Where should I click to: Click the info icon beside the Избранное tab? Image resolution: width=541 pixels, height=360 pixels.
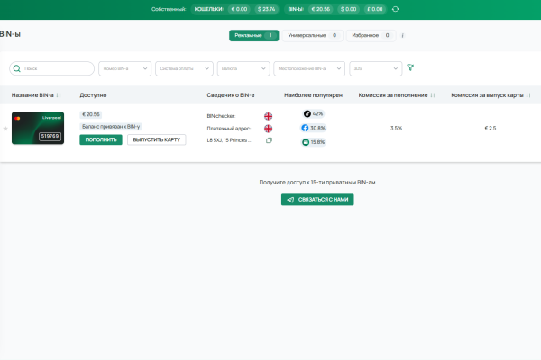pos(402,35)
